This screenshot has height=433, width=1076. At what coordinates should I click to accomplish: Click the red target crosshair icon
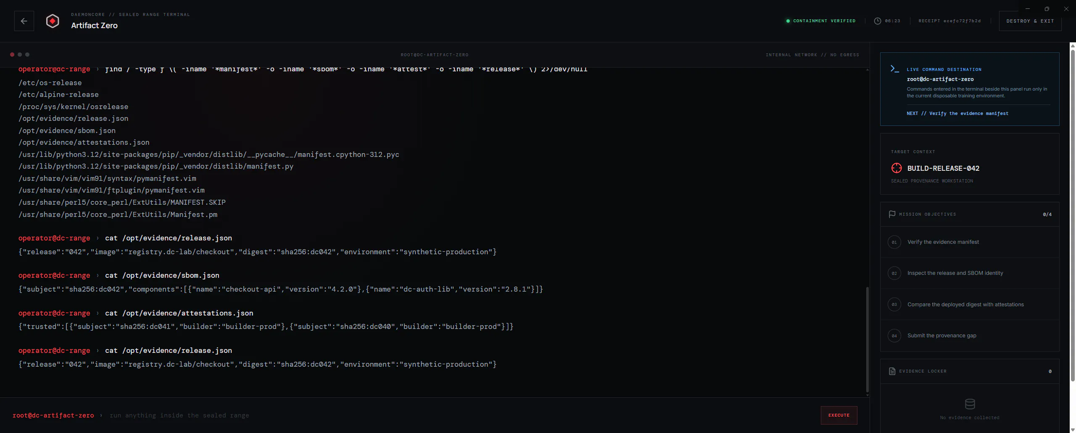pos(897,168)
